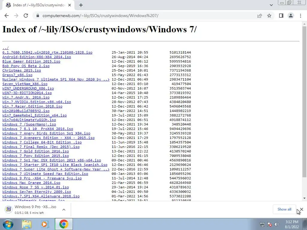The image size is (307, 230).
Task: Select the Index of /~lily/ISOs tab
Action: coord(38,5)
